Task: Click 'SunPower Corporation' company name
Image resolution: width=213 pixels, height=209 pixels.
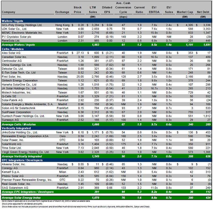Action: coord(16,112)
